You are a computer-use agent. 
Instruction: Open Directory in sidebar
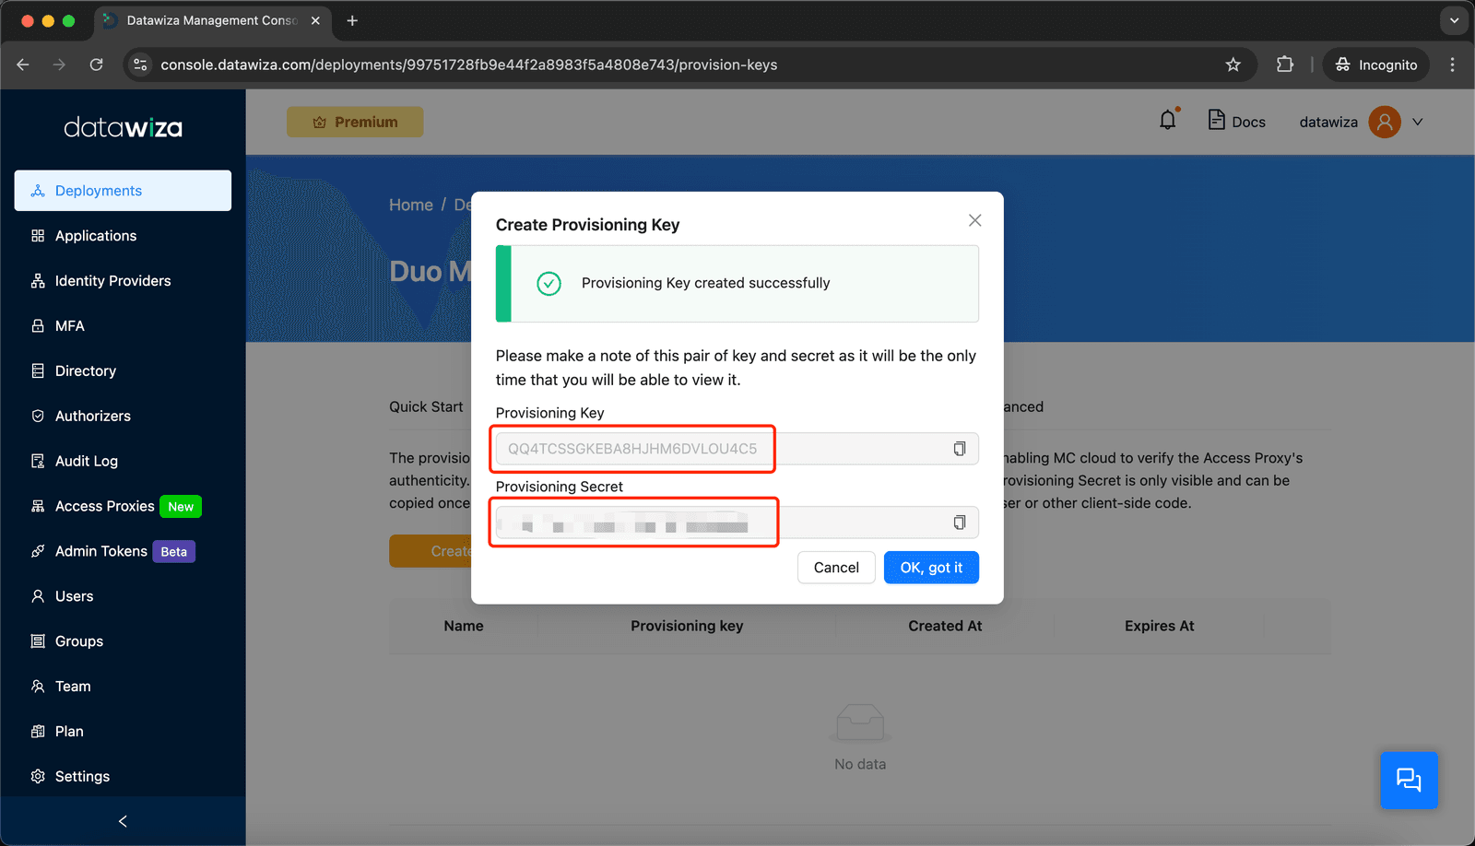[x=123, y=371]
